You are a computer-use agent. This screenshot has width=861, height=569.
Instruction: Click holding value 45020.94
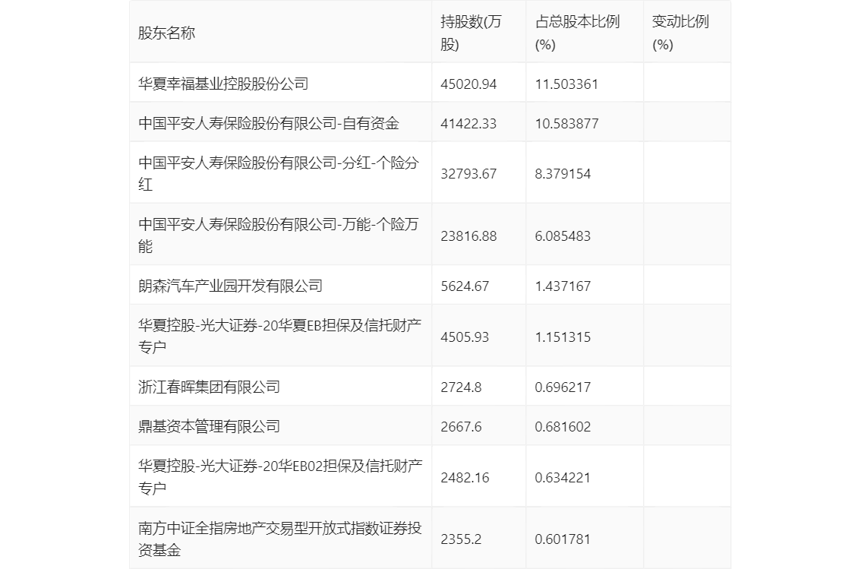pos(468,84)
